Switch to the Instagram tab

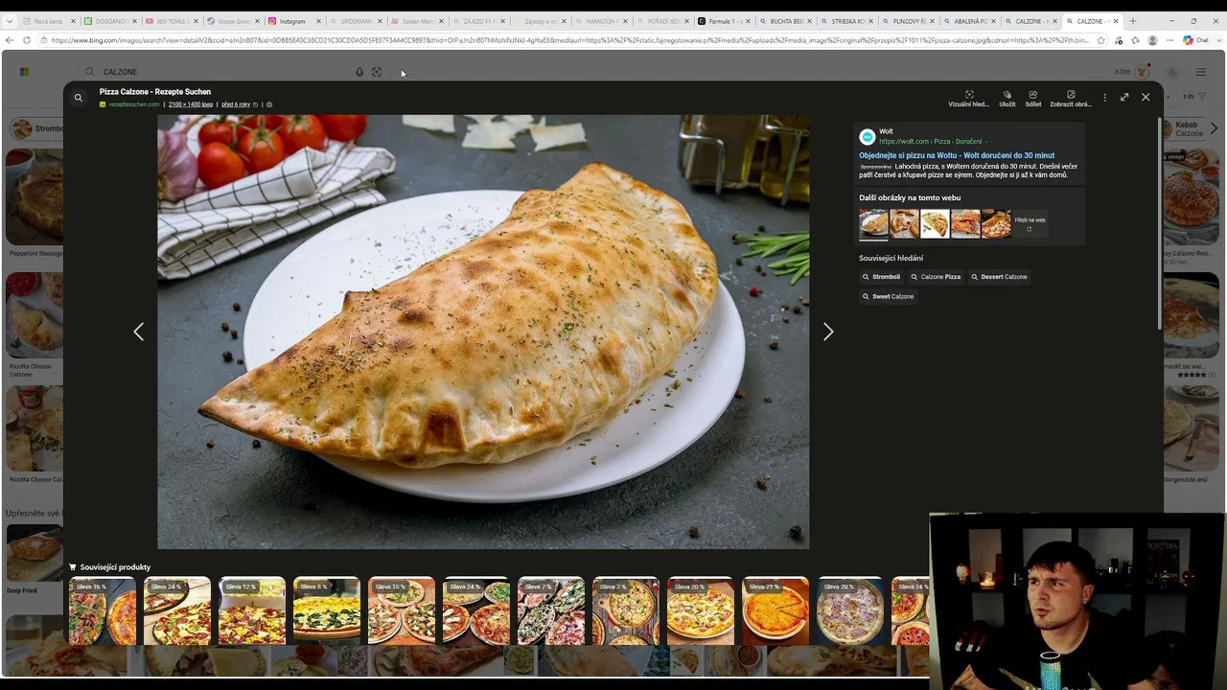(x=293, y=21)
